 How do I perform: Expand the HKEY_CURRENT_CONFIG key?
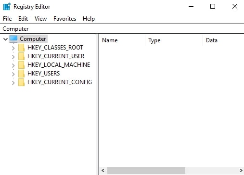[13, 83]
